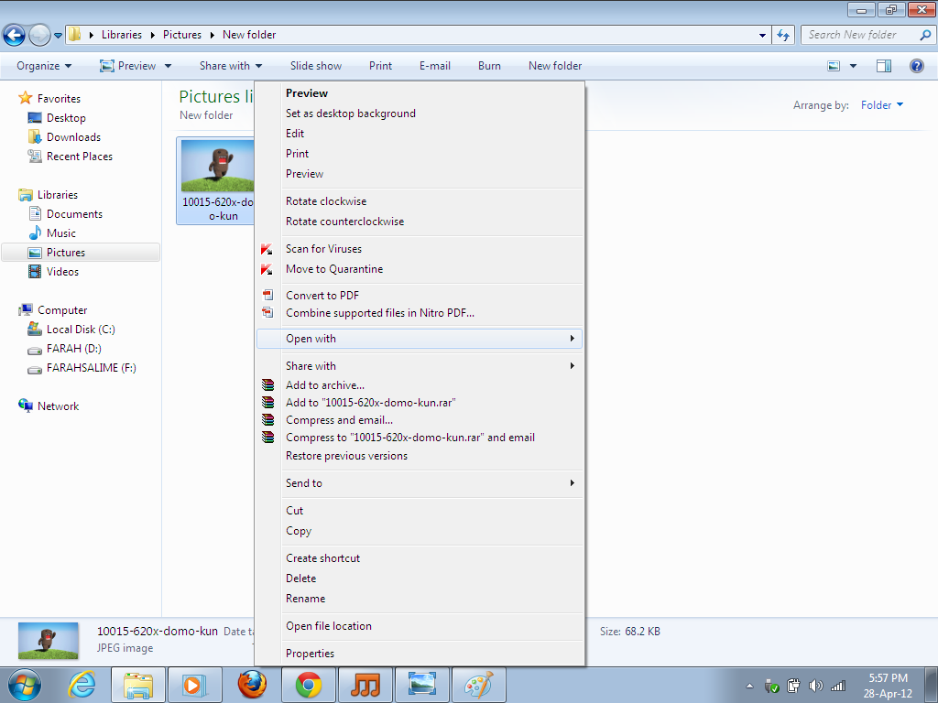The height and width of the screenshot is (703, 938).
Task: Click the Preview toolbar button
Action: pyautogui.click(x=128, y=66)
